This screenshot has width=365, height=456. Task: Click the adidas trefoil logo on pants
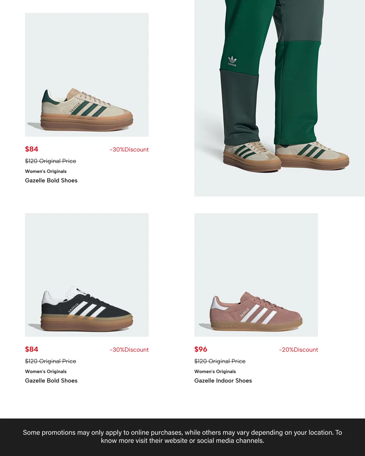[232, 61]
